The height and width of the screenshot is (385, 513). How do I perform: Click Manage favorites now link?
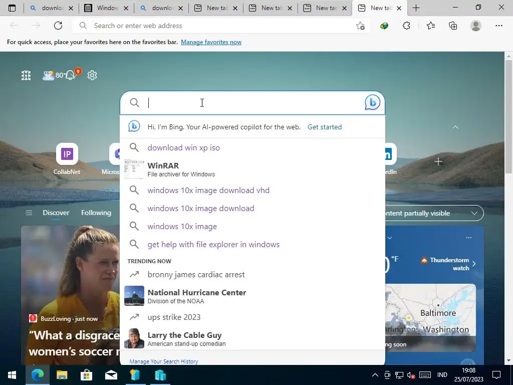211,42
